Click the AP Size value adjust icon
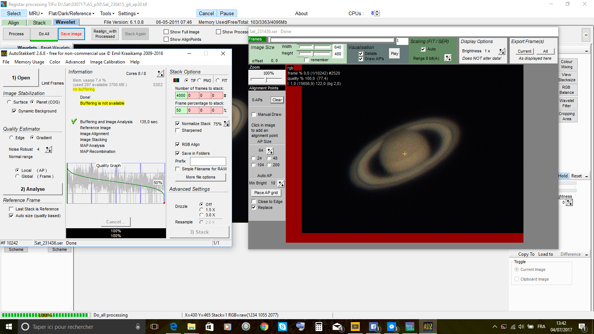This screenshot has width=594, height=334. (x=270, y=151)
